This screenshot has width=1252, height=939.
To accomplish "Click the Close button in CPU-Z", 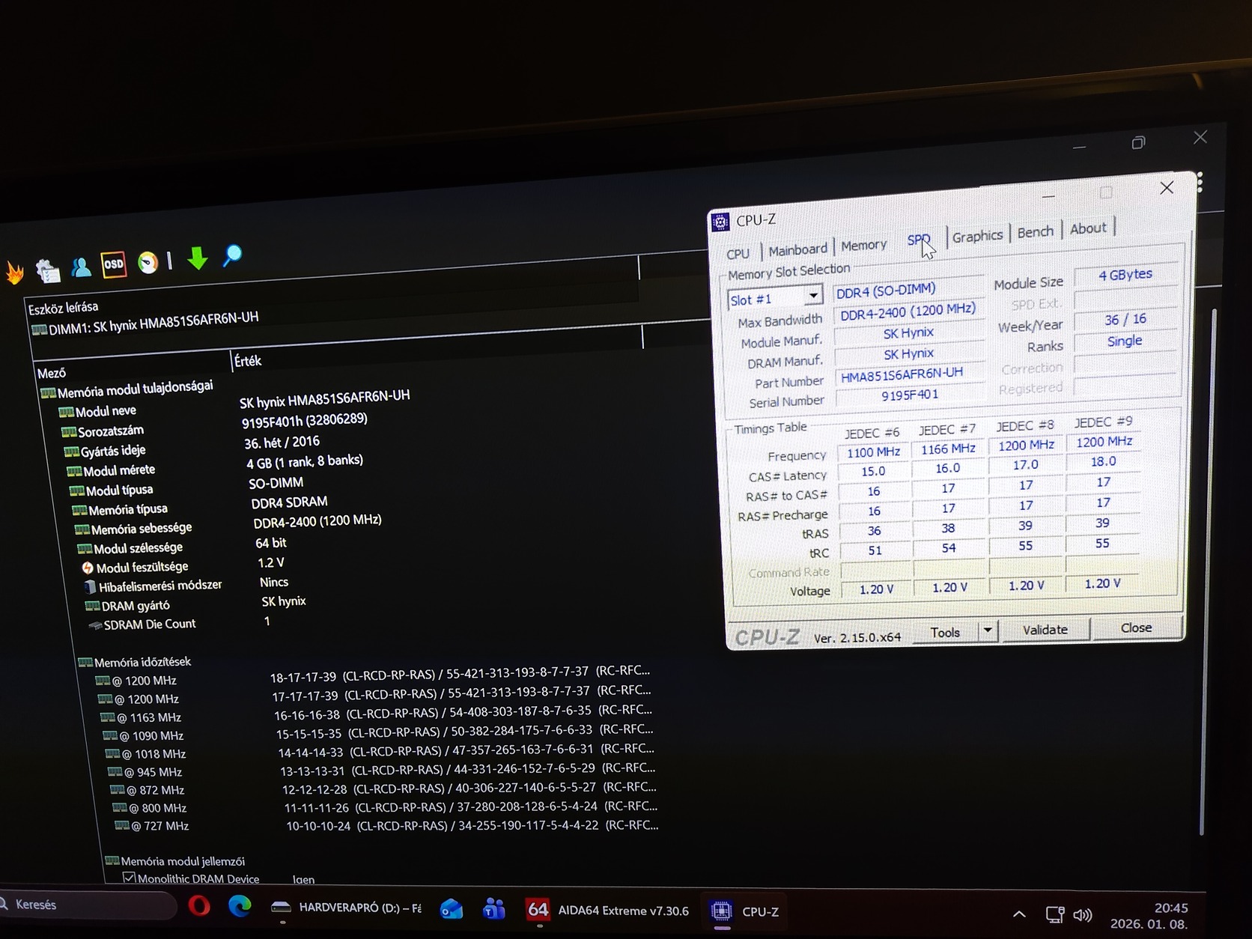I will coord(1136,627).
